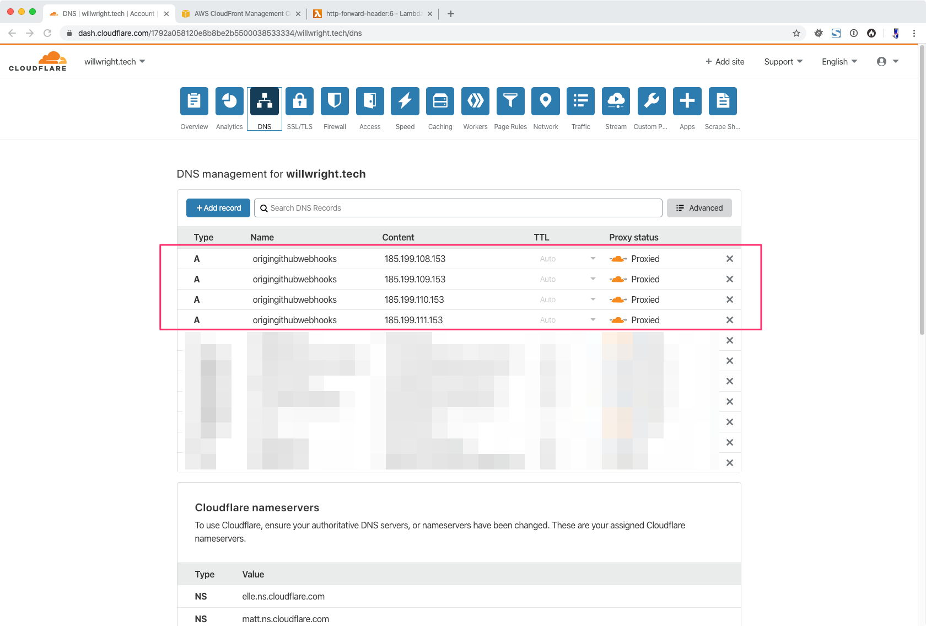Toggle proxy cloud for 185.199.111.153 record
Image resolution: width=926 pixels, height=626 pixels.
(x=618, y=320)
